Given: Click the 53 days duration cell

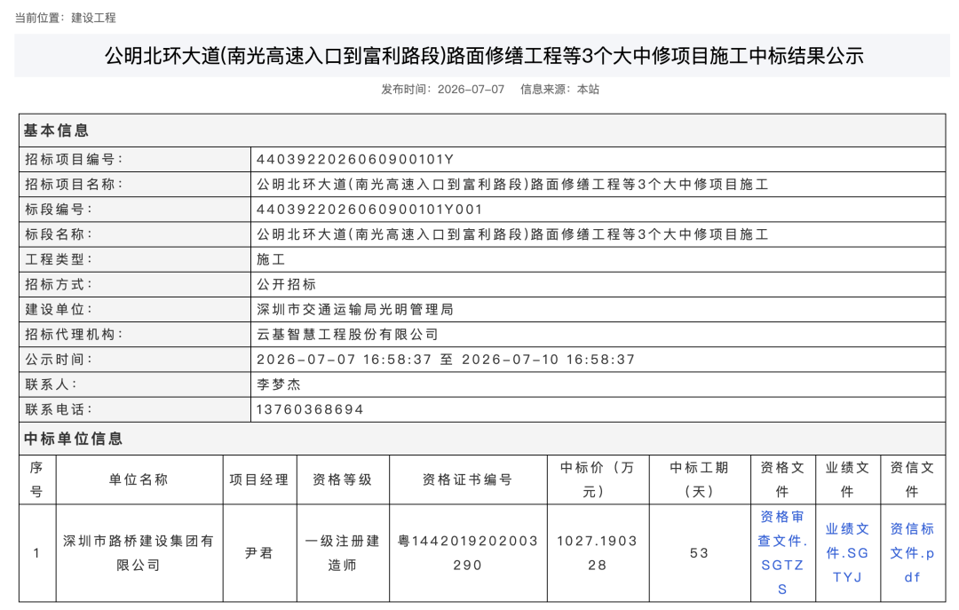Looking at the screenshot, I should click(700, 553).
